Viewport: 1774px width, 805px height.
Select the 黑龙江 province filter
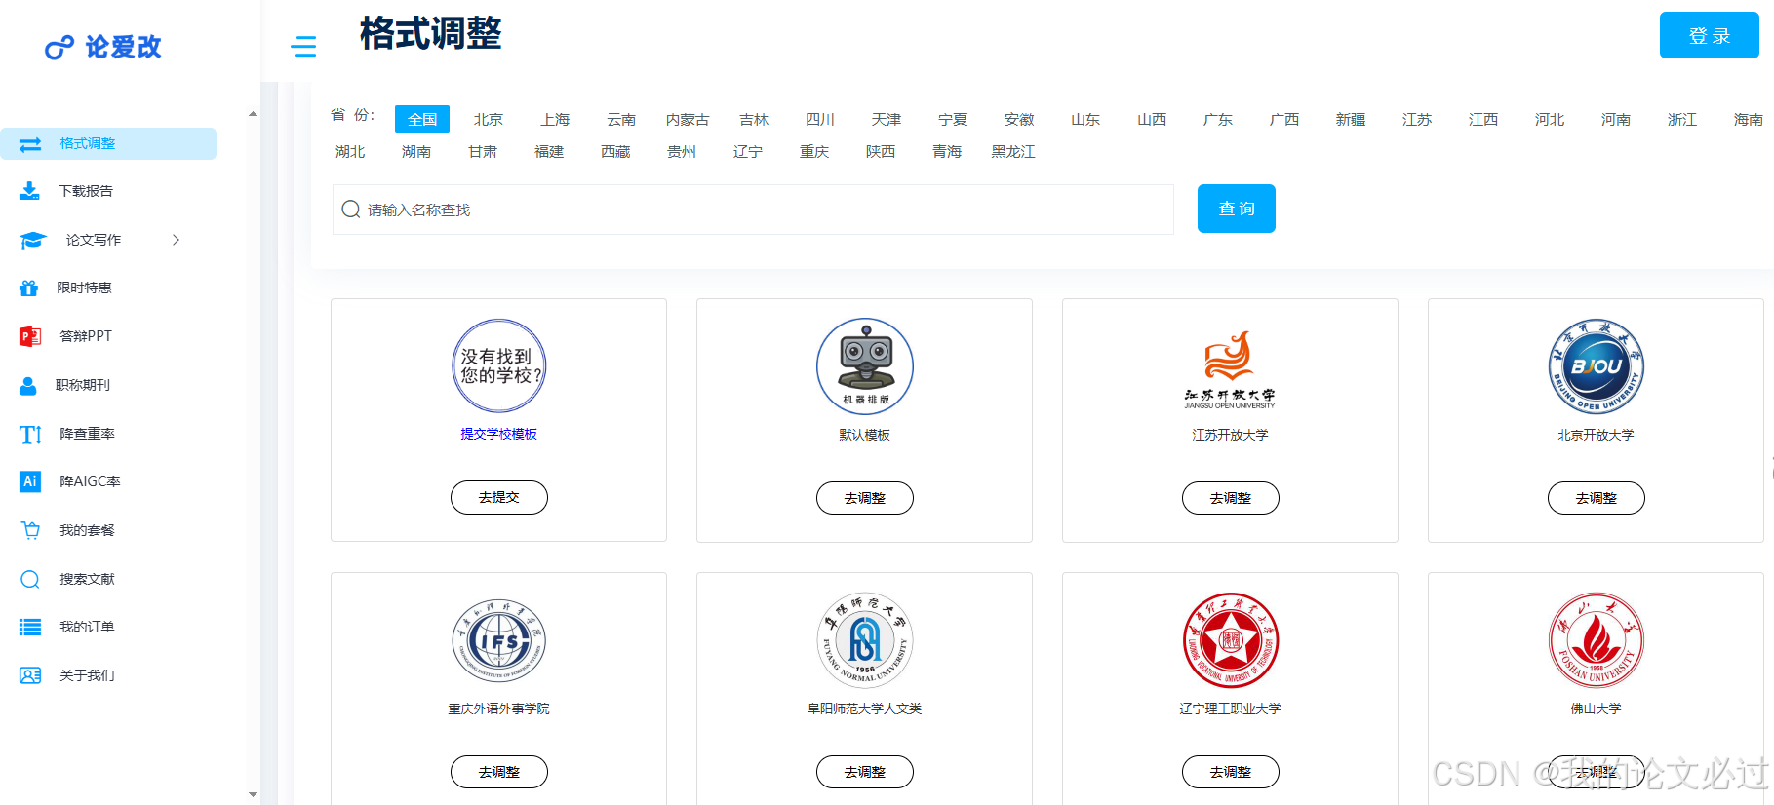[1013, 151]
